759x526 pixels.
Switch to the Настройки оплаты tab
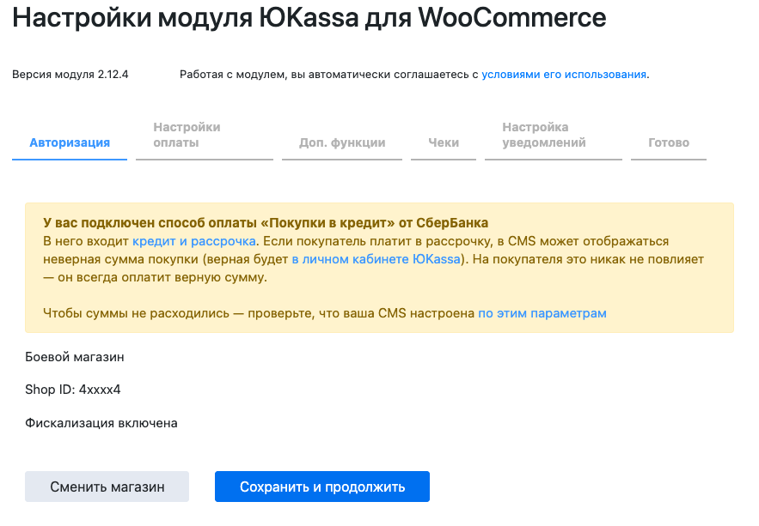click(187, 135)
